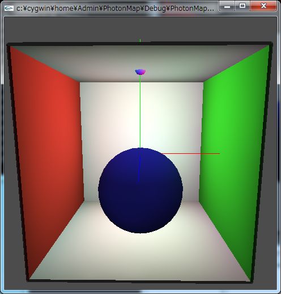
Task: Click the dark blue sphere
Action: 140,190
